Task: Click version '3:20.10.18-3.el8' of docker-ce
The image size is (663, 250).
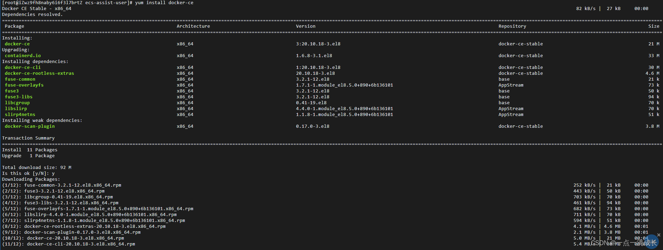Action: (318, 44)
